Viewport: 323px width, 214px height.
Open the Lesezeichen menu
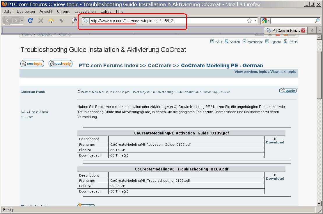coord(85,12)
